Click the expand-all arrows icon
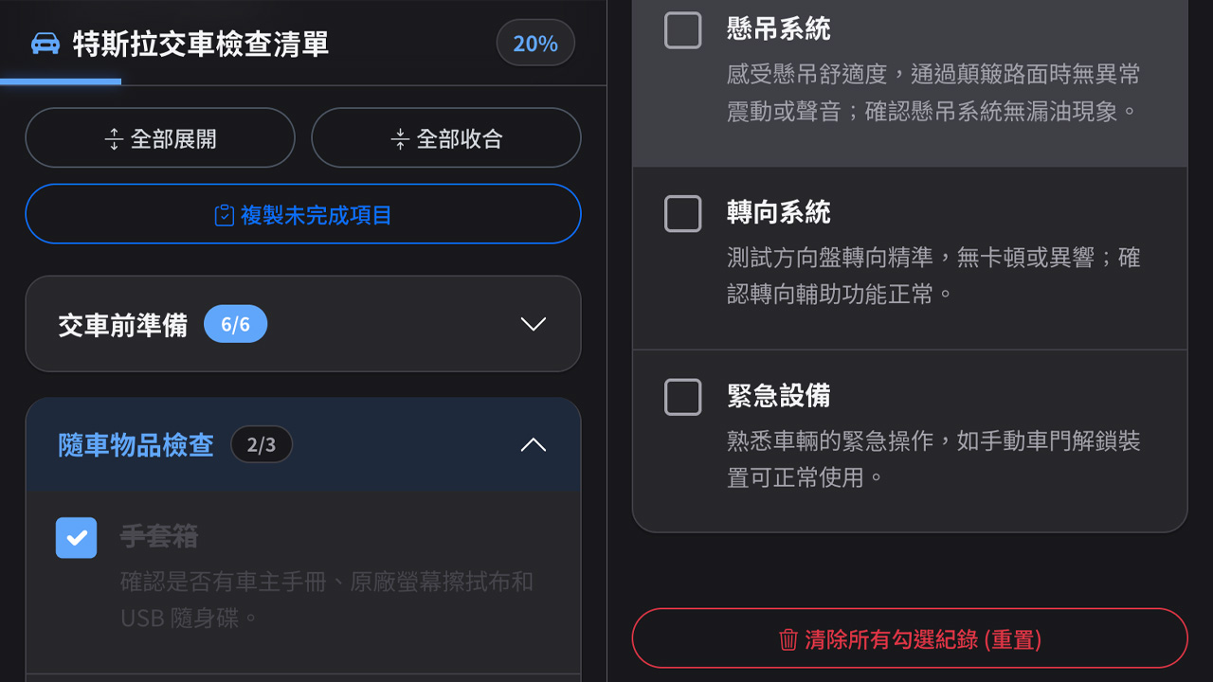The width and height of the screenshot is (1213, 682). click(114, 138)
